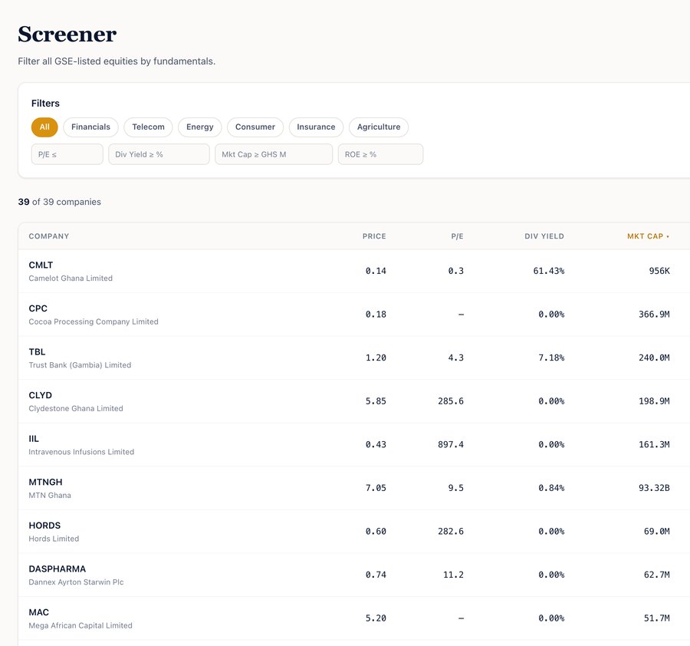Click the Screener page heading
The image size is (690, 646).
click(67, 35)
